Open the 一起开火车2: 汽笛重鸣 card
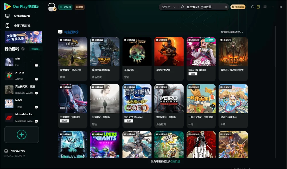Screen dimensions: 287x169 tap(201, 106)
